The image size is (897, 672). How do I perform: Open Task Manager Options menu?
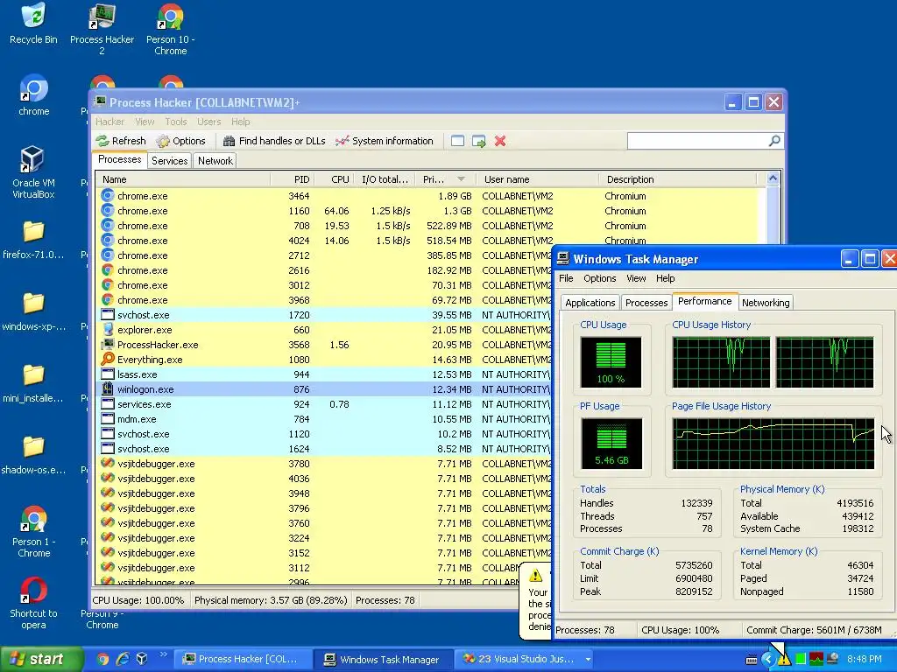[x=599, y=278]
